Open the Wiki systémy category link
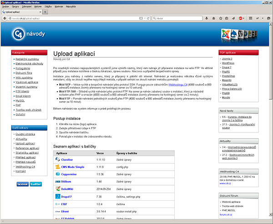The image size is (273, 224). (24, 77)
